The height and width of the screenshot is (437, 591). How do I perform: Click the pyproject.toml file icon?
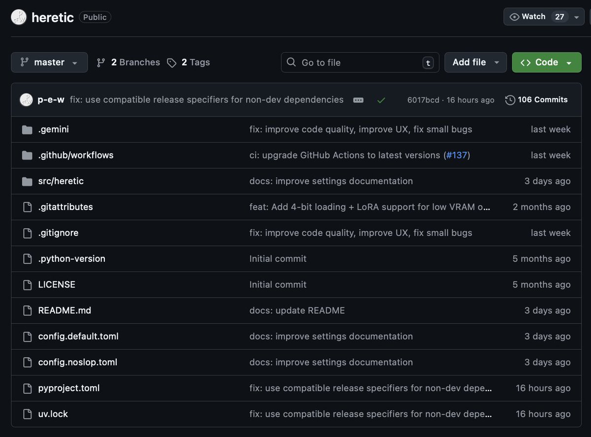click(x=28, y=388)
